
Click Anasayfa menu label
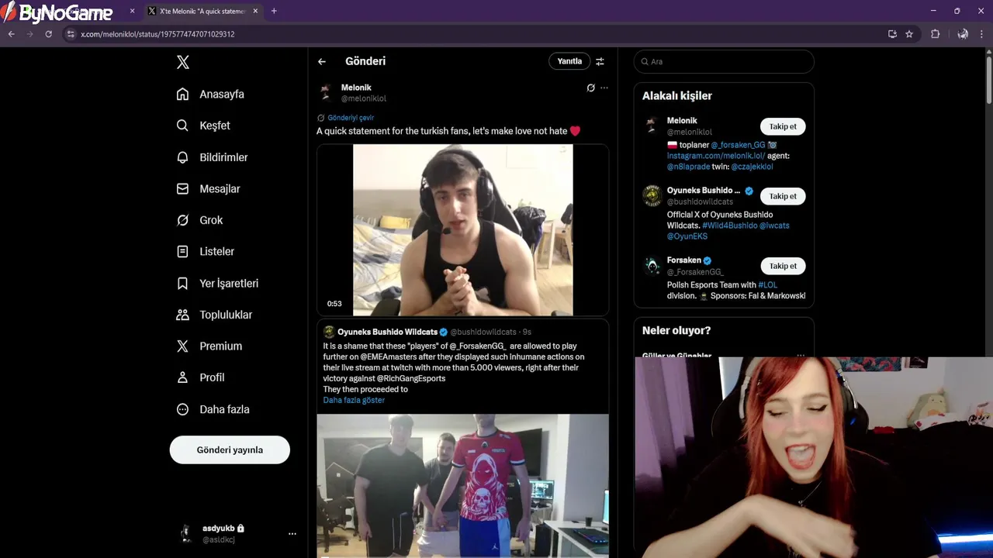click(x=222, y=94)
